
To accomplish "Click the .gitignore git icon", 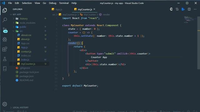I will pos(17,68).
